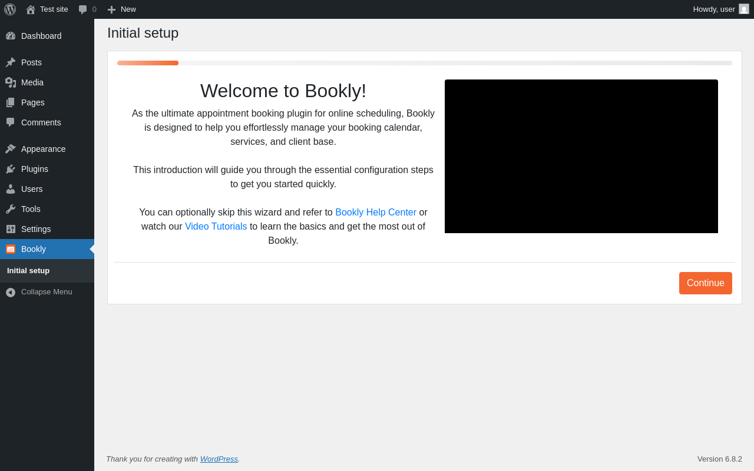Click the Media camera icon
The height and width of the screenshot is (471, 754).
pyautogui.click(x=11, y=82)
